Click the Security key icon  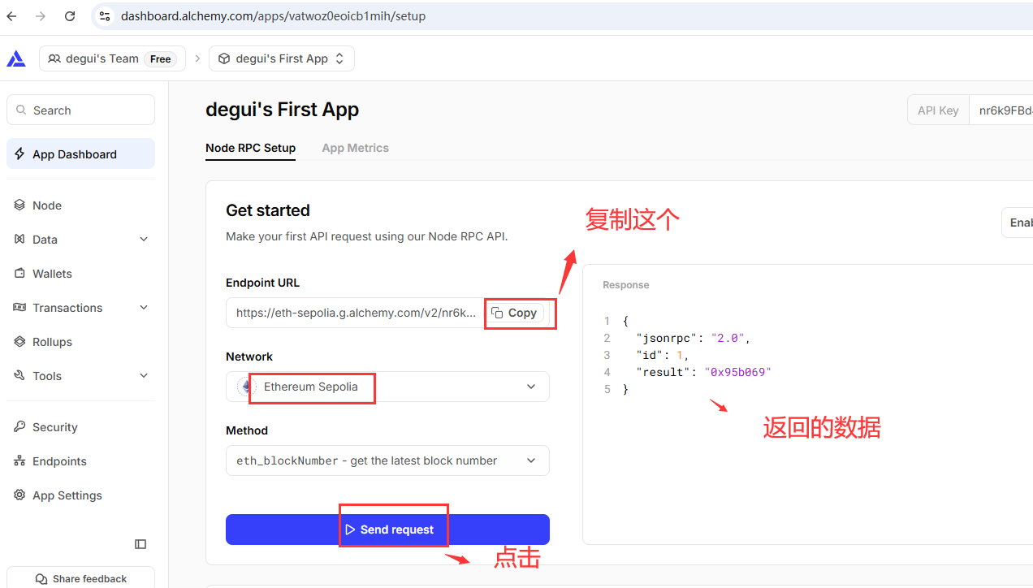pyautogui.click(x=19, y=427)
